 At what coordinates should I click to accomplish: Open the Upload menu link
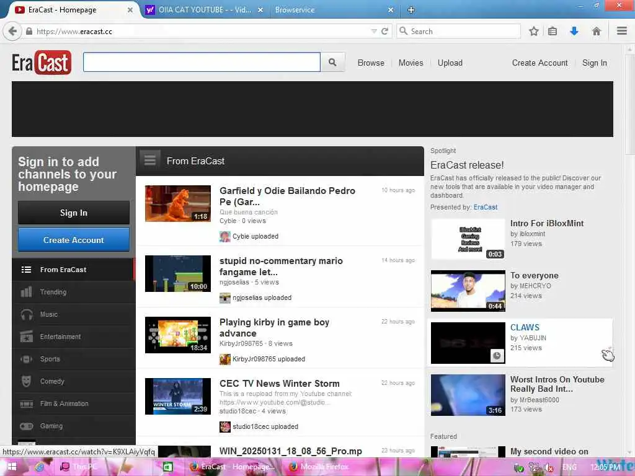coord(450,63)
